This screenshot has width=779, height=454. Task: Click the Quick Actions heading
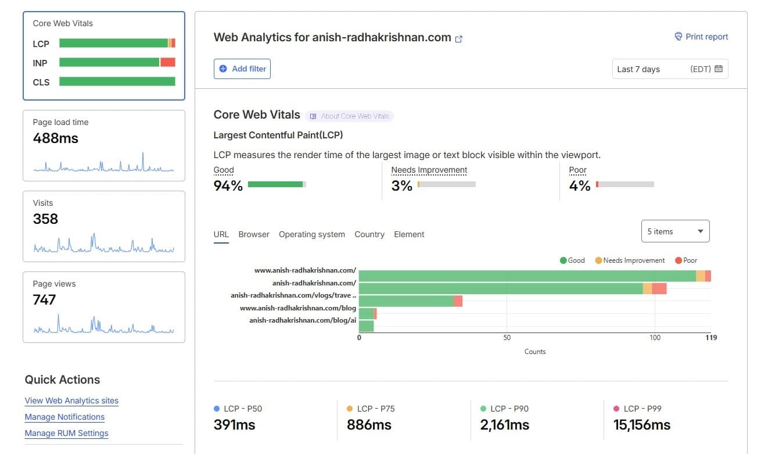click(x=62, y=380)
